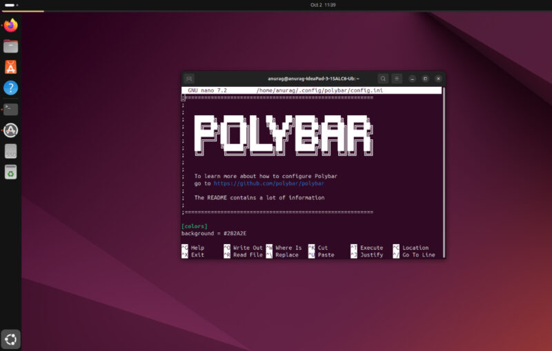Click the Go To Line shortcut label
The width and height of the screenshot is (552, 351).
(419, 255)
